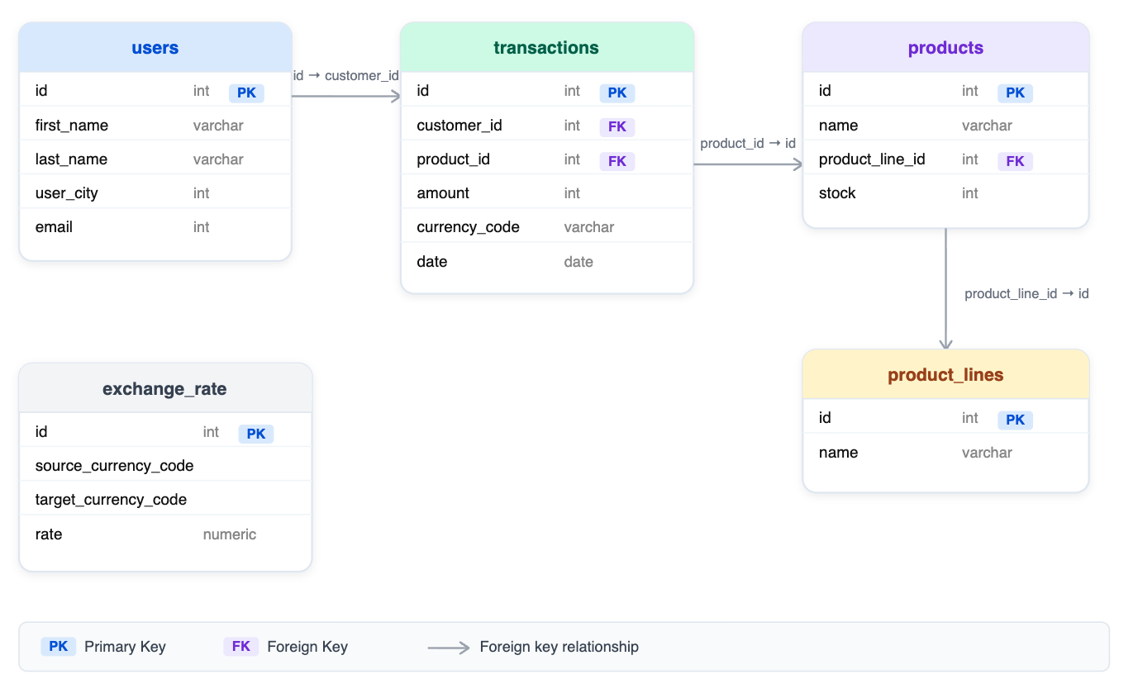The height and width of the screenshot is (698, 1138).
Task: Select the transactions table title
Action: click(546, 47)
